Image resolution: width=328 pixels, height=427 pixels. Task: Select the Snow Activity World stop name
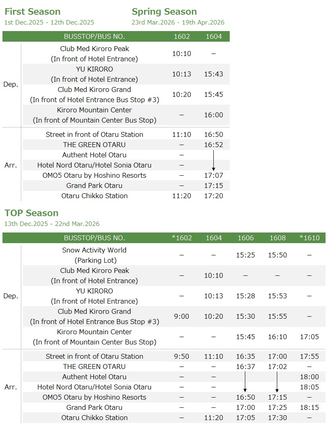94,250
